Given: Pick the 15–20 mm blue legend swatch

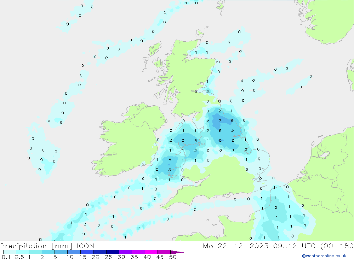Looking at the screenshot, I should (87, 252).
